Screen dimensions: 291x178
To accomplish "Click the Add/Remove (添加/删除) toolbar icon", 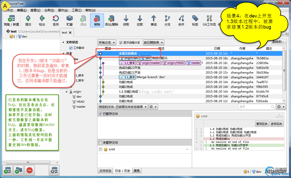I will (x=111, y=21).
